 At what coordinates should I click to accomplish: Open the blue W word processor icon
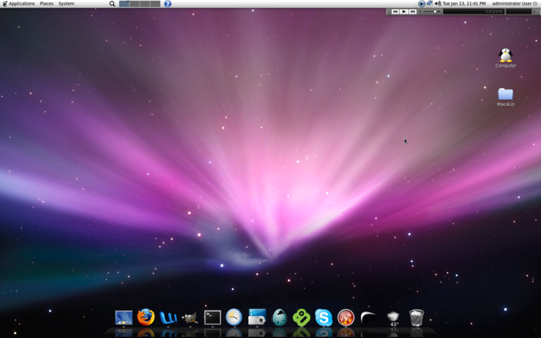tap(168, 317)
